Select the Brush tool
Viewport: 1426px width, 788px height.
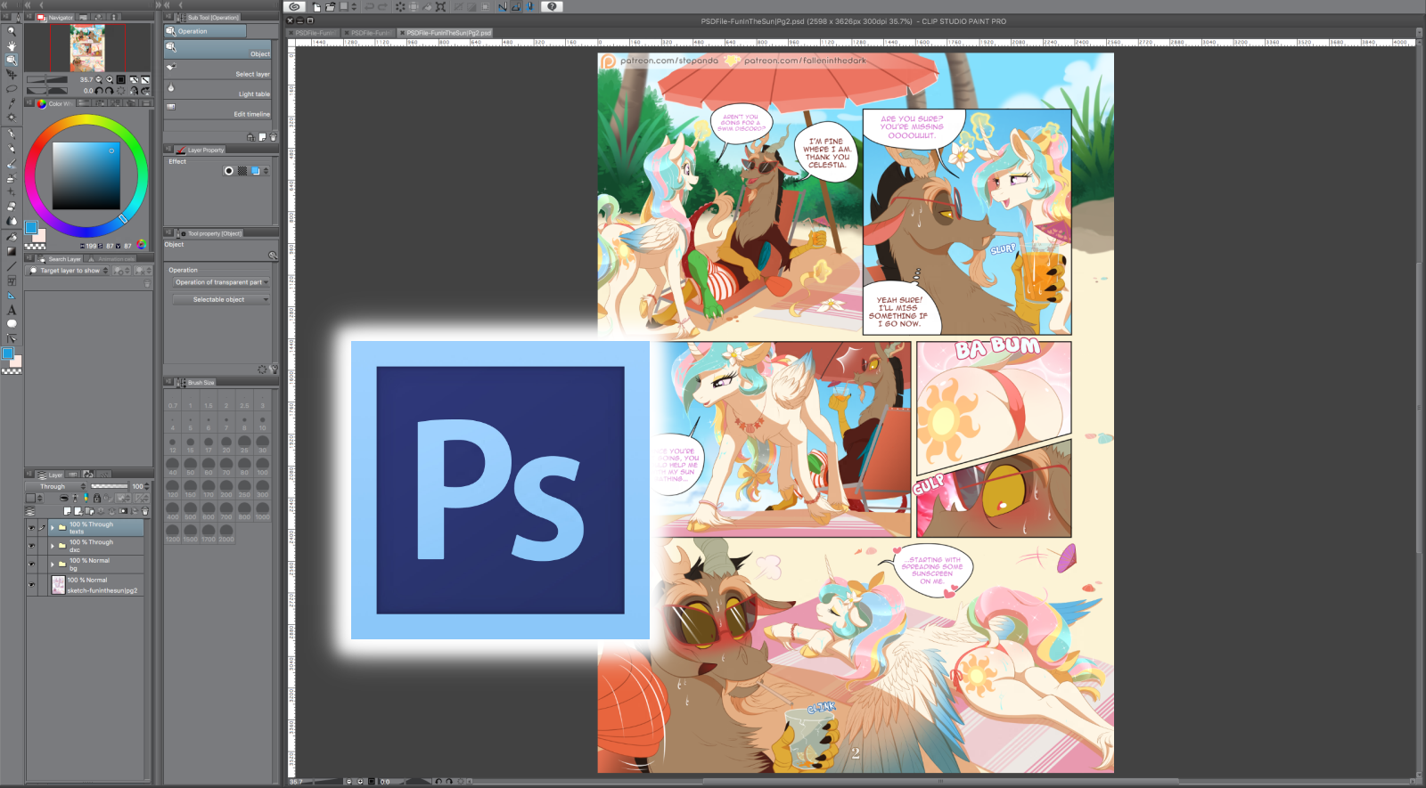12,164
